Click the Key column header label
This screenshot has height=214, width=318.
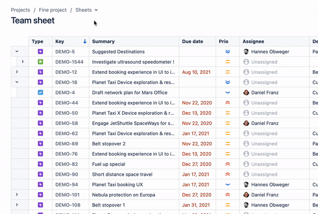pyautogui.click(x=59, y=41)
